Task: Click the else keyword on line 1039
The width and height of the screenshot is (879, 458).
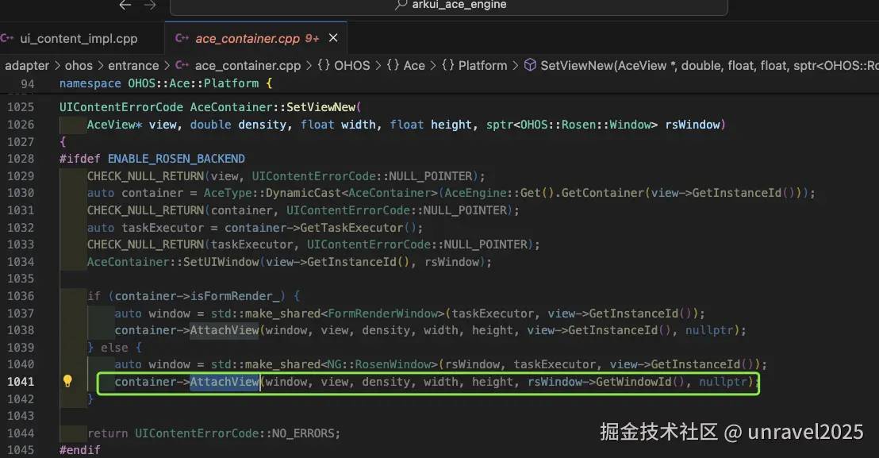Action: (x=114, y=348)
